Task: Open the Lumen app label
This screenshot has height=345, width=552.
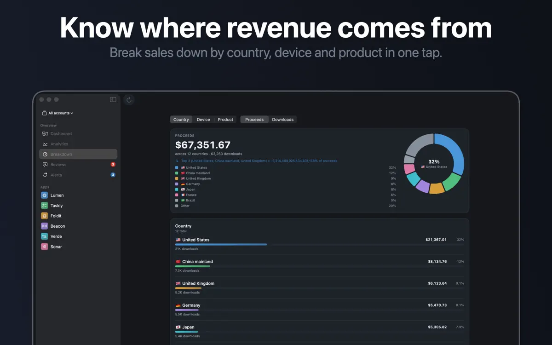Action: (x=57, y=195)
